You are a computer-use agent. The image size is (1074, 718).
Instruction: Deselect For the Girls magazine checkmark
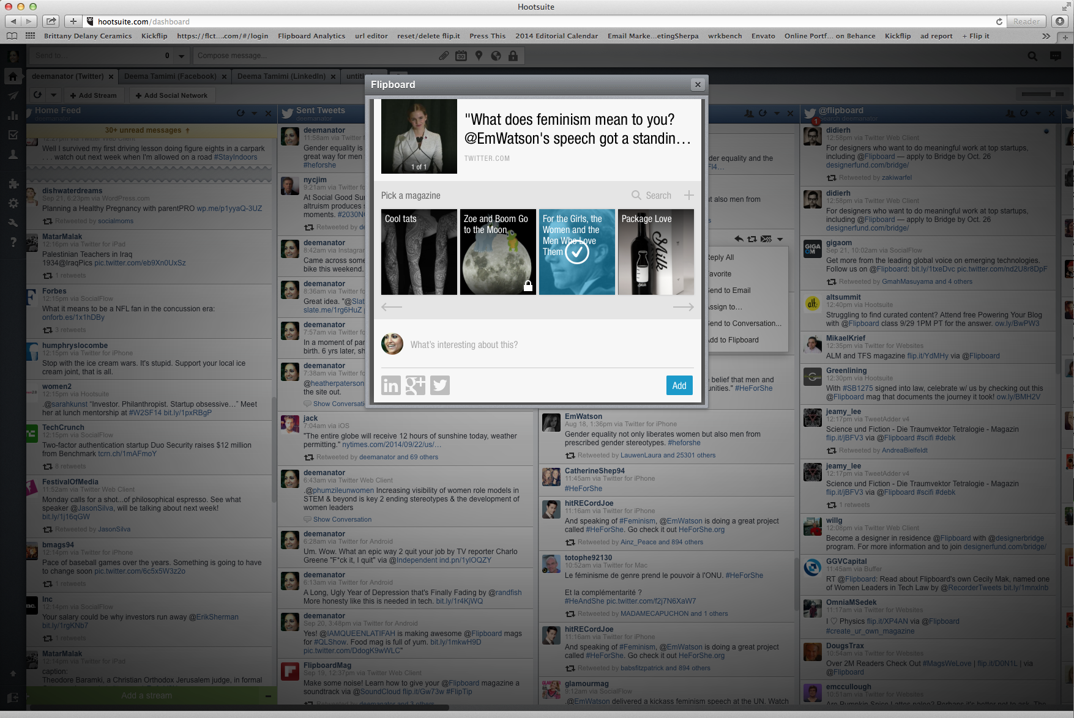pyautogui.click(x=576, y=252)
